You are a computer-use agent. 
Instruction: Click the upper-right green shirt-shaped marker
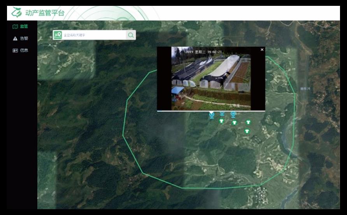coord(248,122)
